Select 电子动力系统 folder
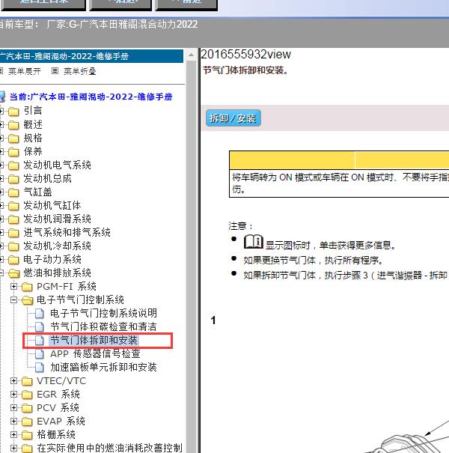This screenshot has height=453, width=449. pos(52,259)
